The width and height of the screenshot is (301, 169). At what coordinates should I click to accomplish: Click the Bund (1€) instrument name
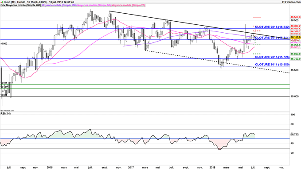pyautogui.click(x=10, y=2)
